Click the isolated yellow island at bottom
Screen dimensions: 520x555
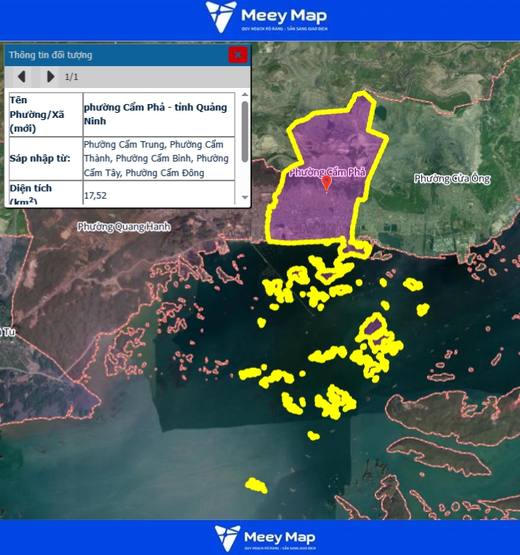[x=255, y=484]
